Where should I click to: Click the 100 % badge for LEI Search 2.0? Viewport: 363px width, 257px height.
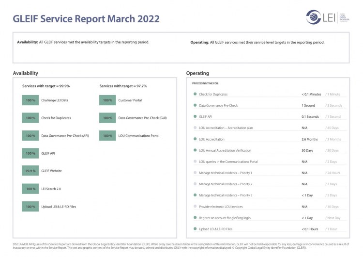tap(30, 189)
